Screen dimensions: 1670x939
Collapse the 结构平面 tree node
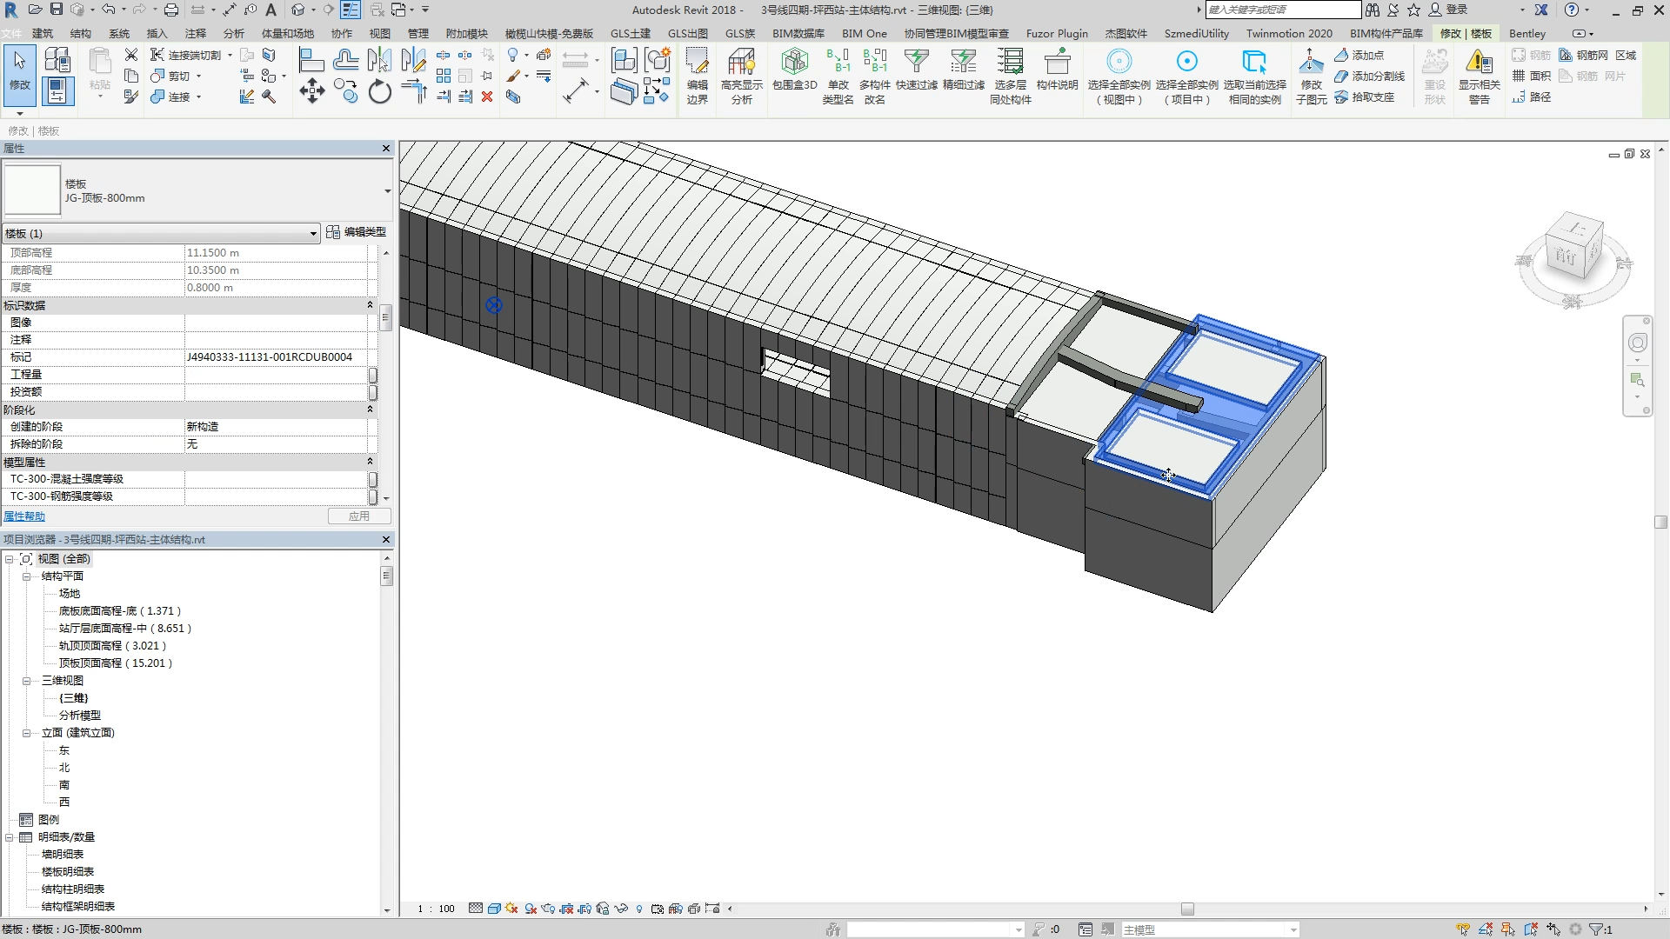pyautogui.click(x=26, y=576)
